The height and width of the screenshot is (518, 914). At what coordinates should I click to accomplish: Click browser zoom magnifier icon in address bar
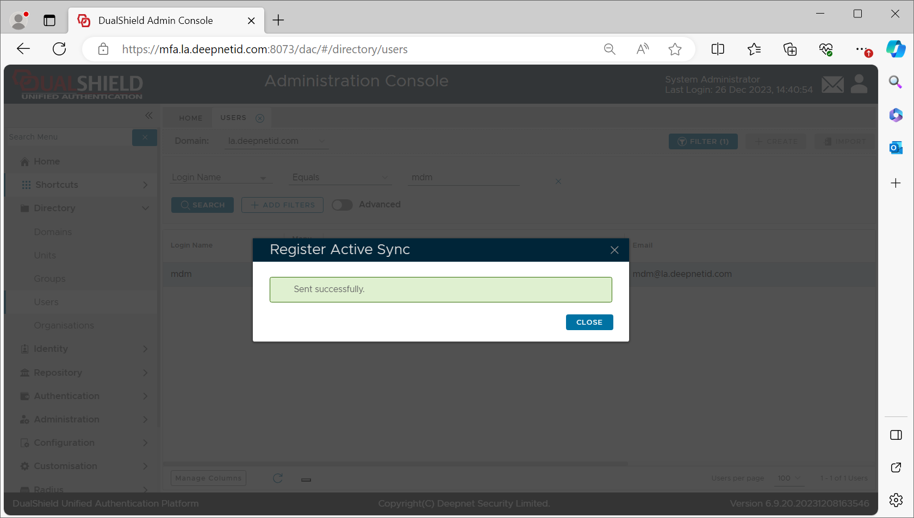(610, 49)
